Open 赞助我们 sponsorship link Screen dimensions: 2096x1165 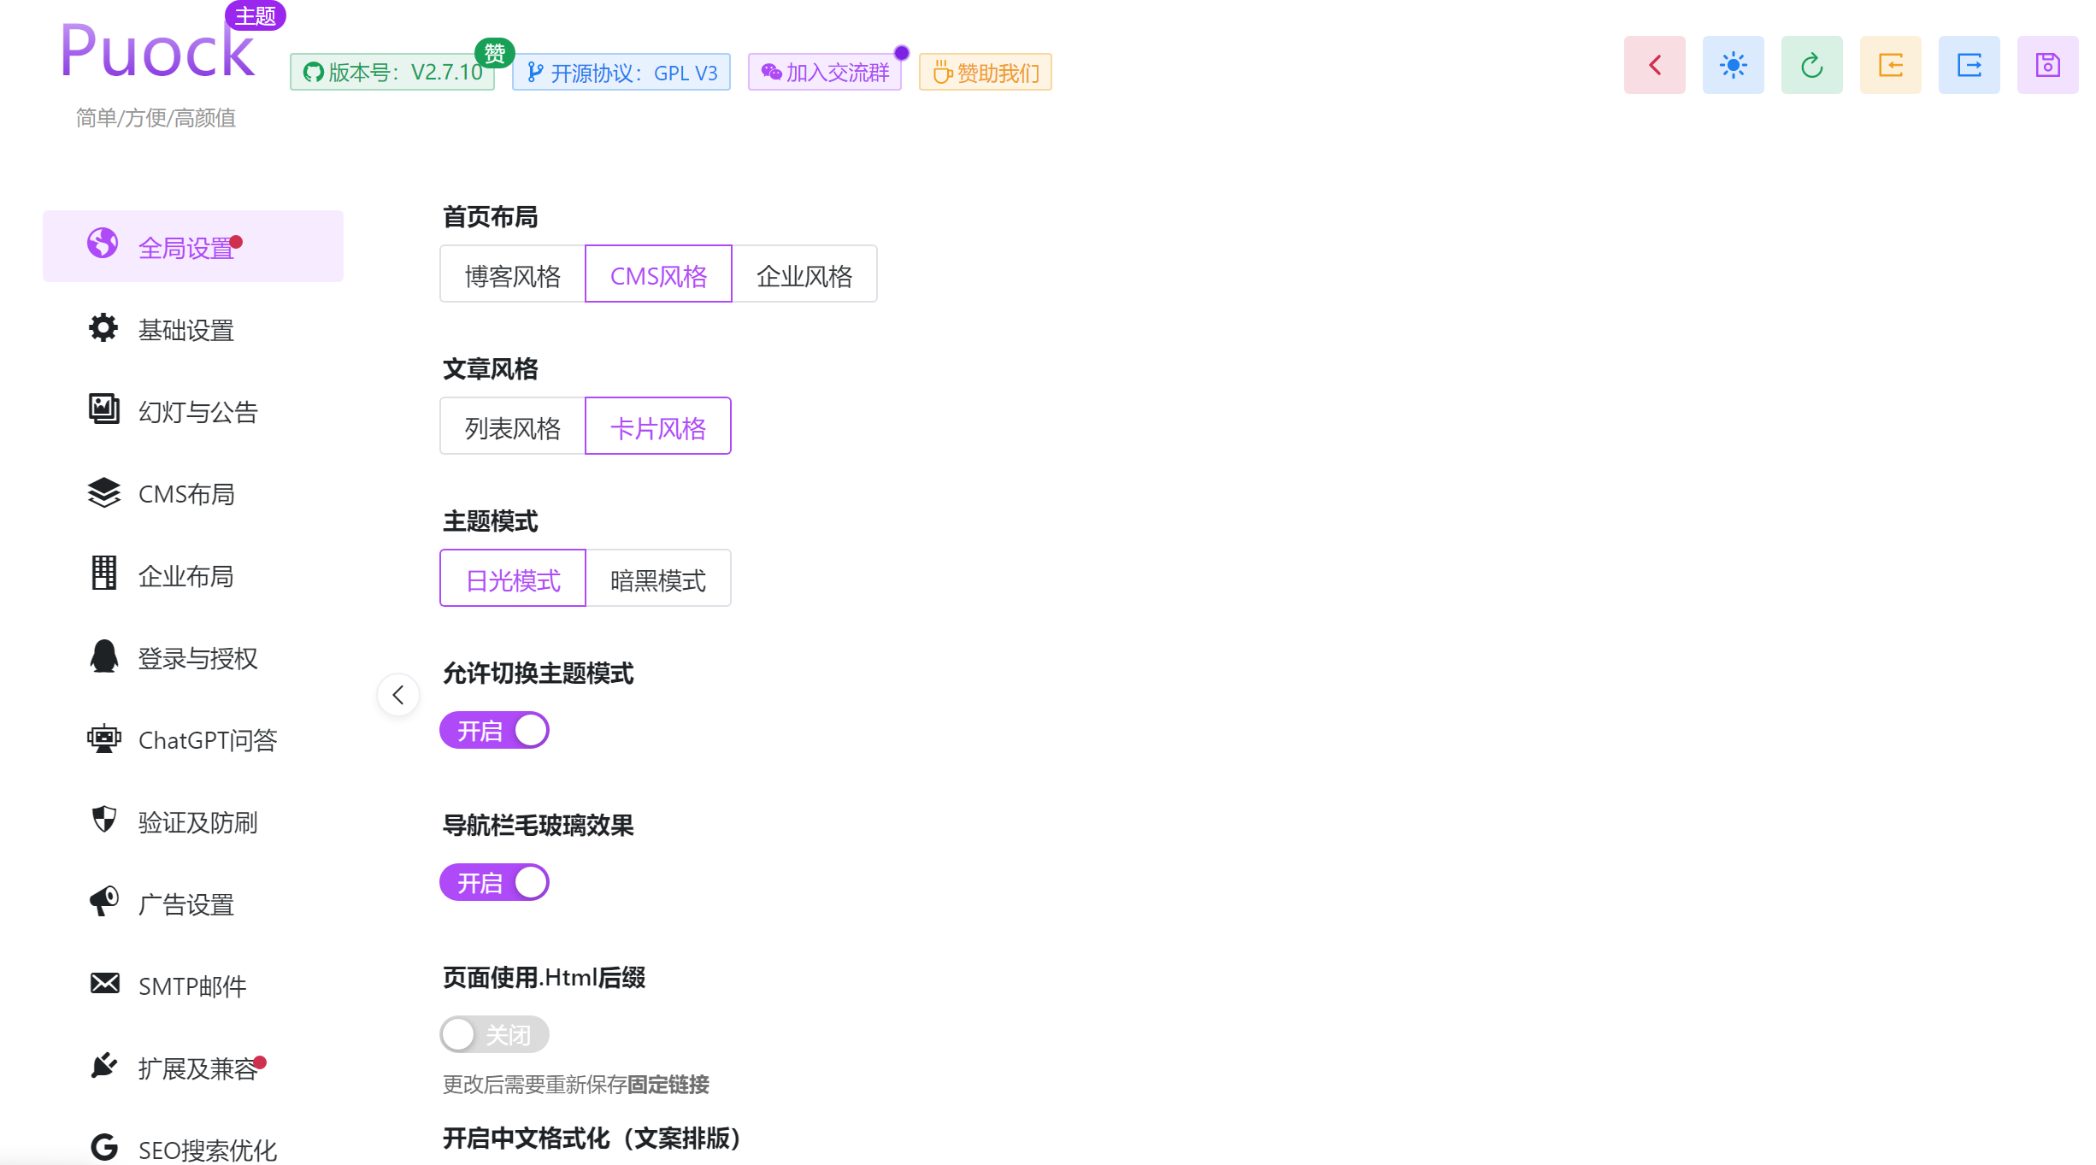tap(984, 72)
